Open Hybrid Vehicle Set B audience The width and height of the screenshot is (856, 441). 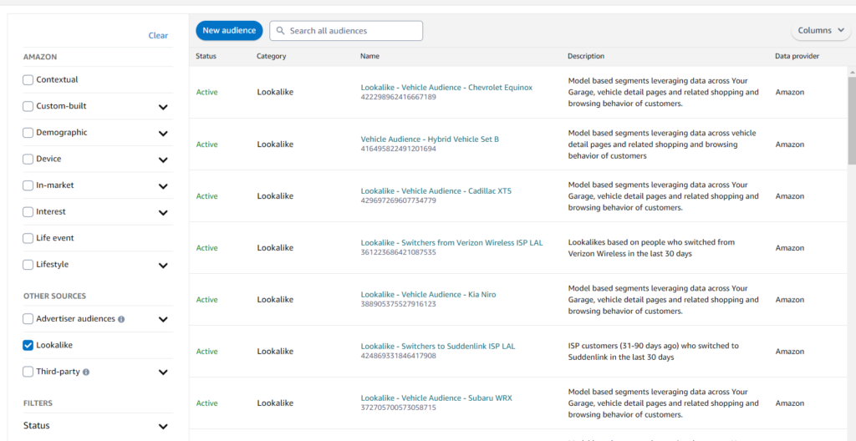[430, 139]
